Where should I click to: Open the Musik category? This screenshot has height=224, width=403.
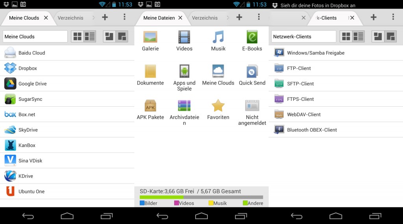pos(218,41)
